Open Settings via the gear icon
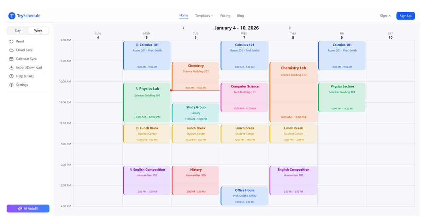Screen dimensions: 424x223 tap(11, 85)
